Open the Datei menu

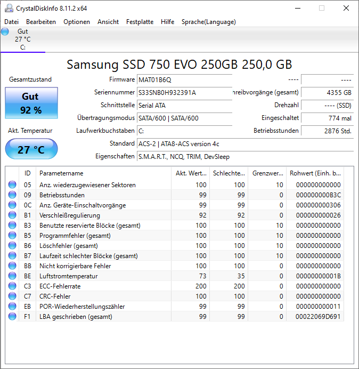coord(11,22)
